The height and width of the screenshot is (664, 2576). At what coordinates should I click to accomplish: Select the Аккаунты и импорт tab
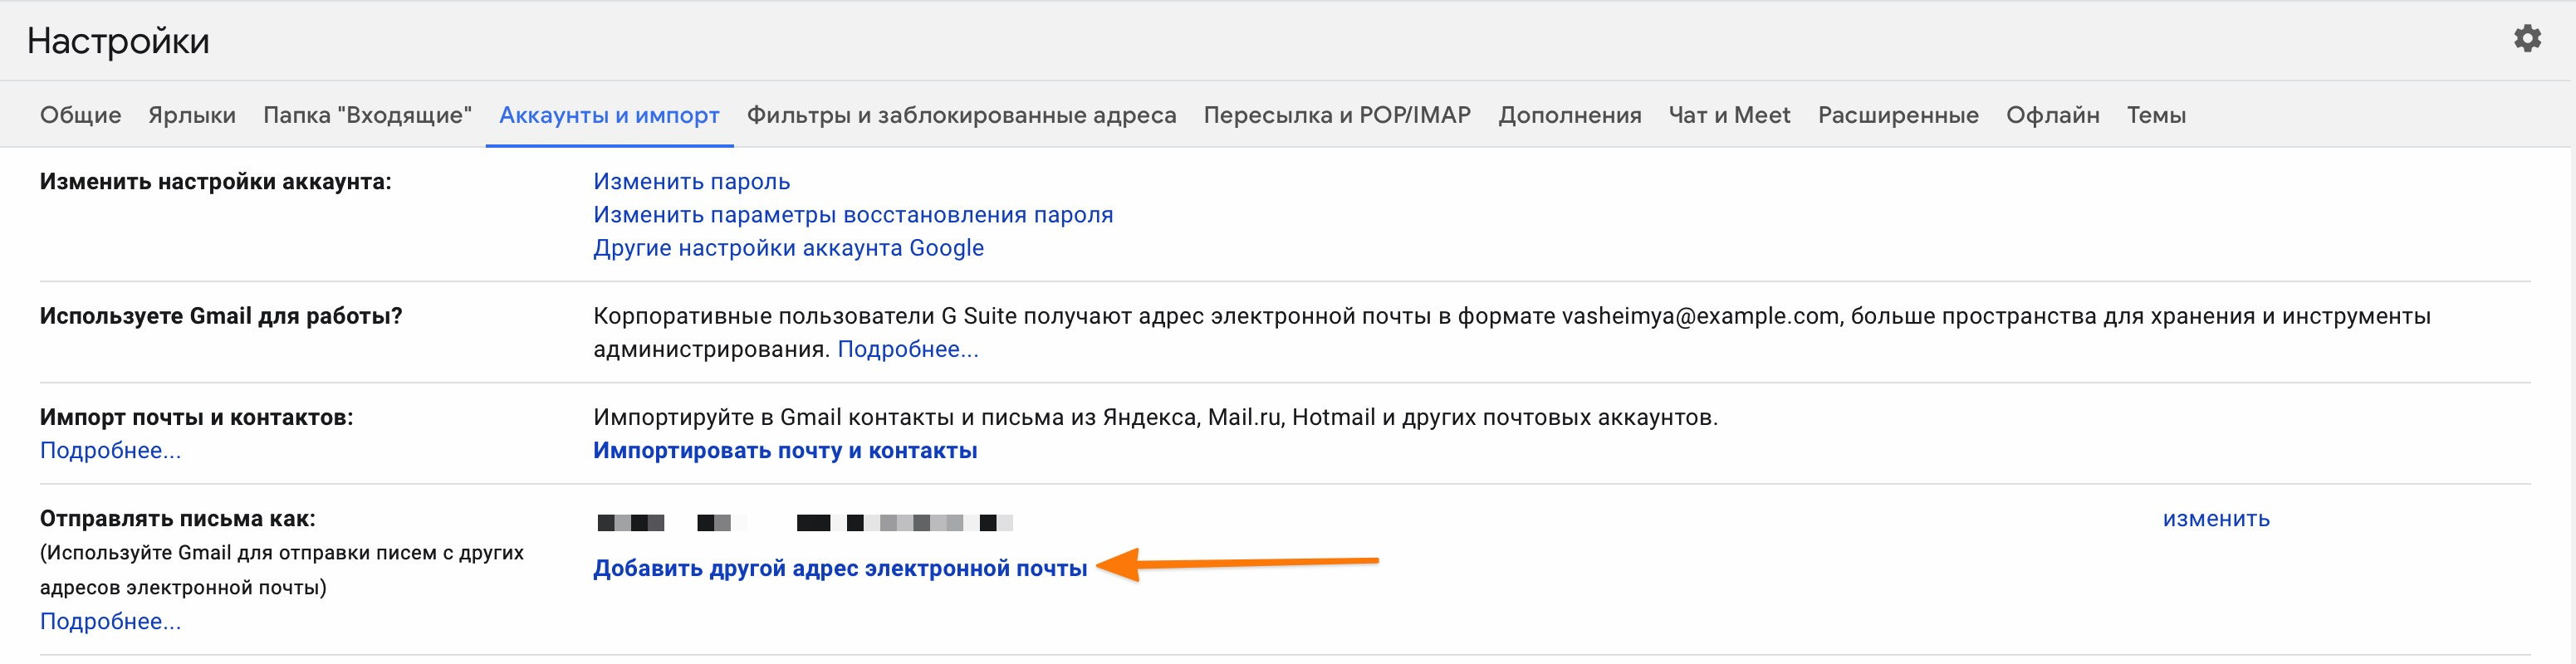(609, 115)
